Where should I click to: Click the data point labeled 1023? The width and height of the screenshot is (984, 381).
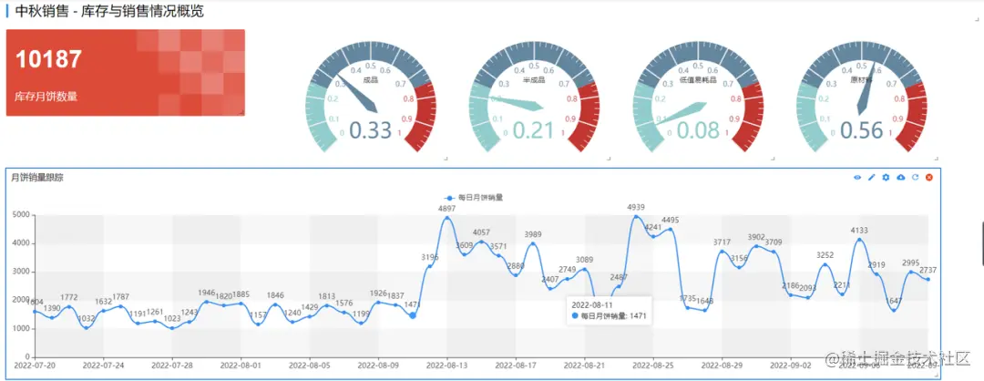[x=172, y=328]
